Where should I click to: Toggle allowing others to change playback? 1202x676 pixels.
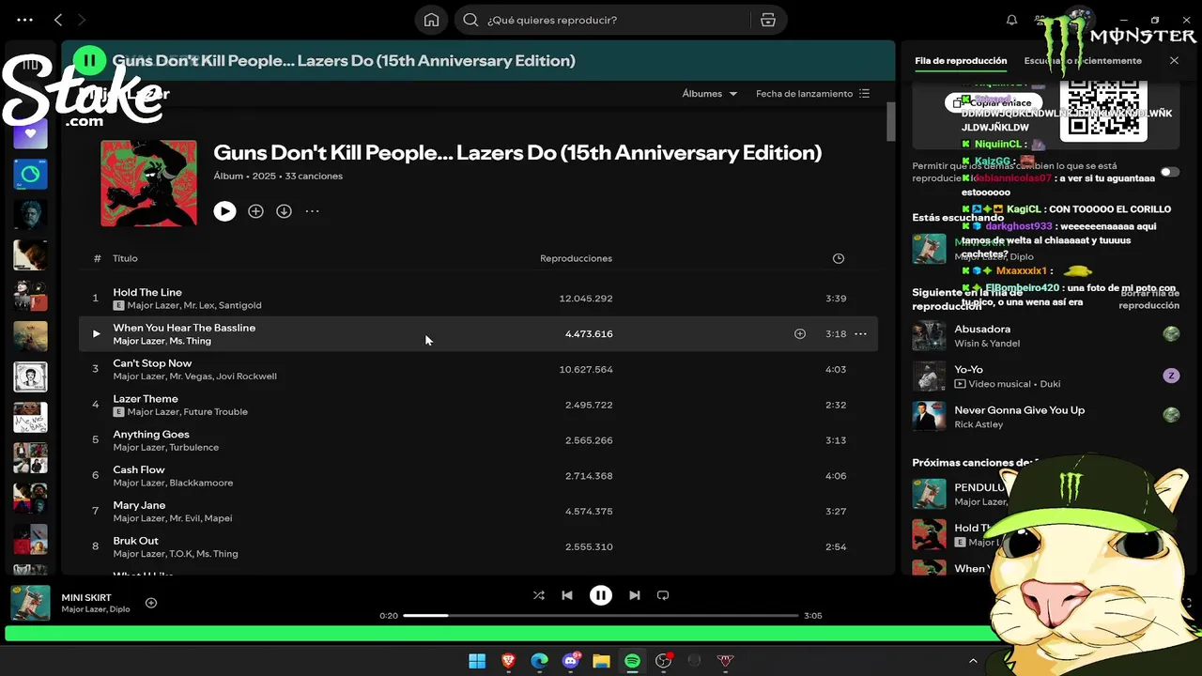[x=1170, y=172]
